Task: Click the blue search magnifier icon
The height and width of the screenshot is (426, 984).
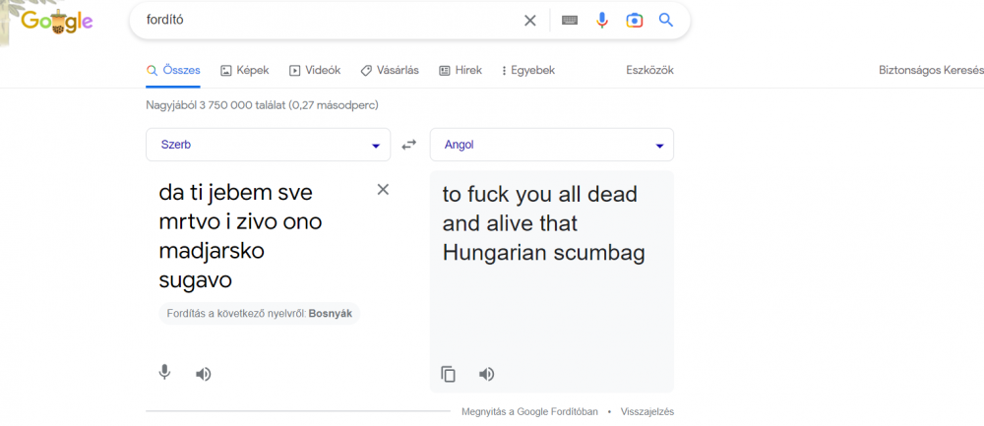Action: (666, 21)
